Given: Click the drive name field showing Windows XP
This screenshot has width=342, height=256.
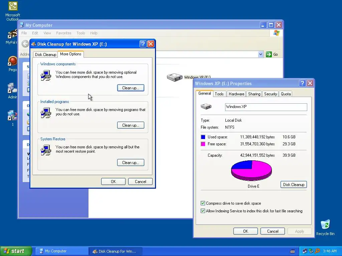Looking at the screenshot, I should click(266, 107).
